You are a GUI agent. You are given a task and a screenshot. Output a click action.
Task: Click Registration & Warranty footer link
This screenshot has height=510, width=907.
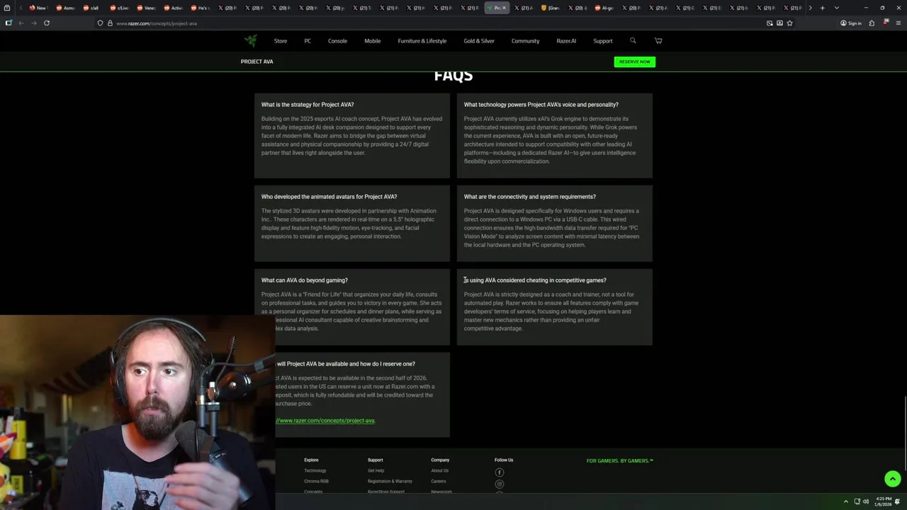390,481
